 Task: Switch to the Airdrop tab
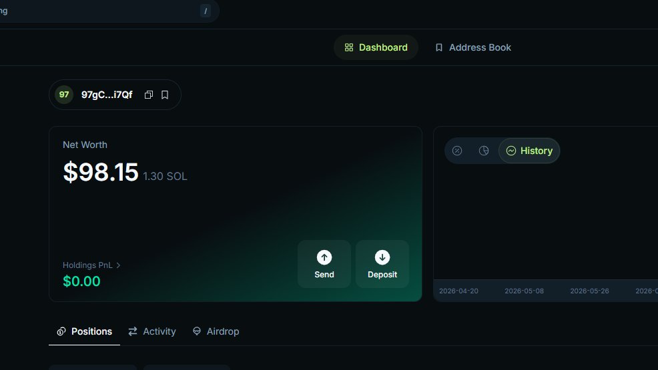pos(216,331)
